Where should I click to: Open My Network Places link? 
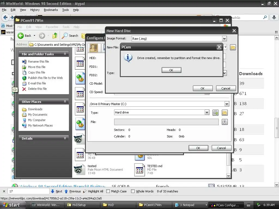[x=40, y=125]
